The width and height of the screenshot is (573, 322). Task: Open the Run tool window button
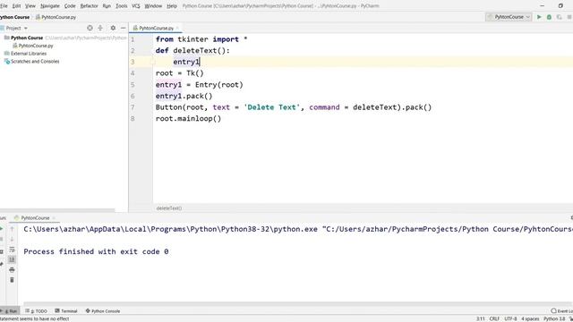(10, 311)
